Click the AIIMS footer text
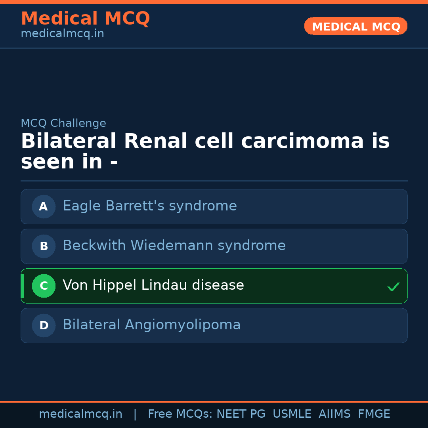Viewport: 428px width, 428px height. pos(334,414)
